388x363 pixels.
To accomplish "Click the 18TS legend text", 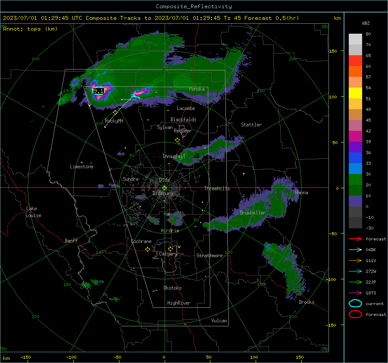I will click(x=371, y=293).
